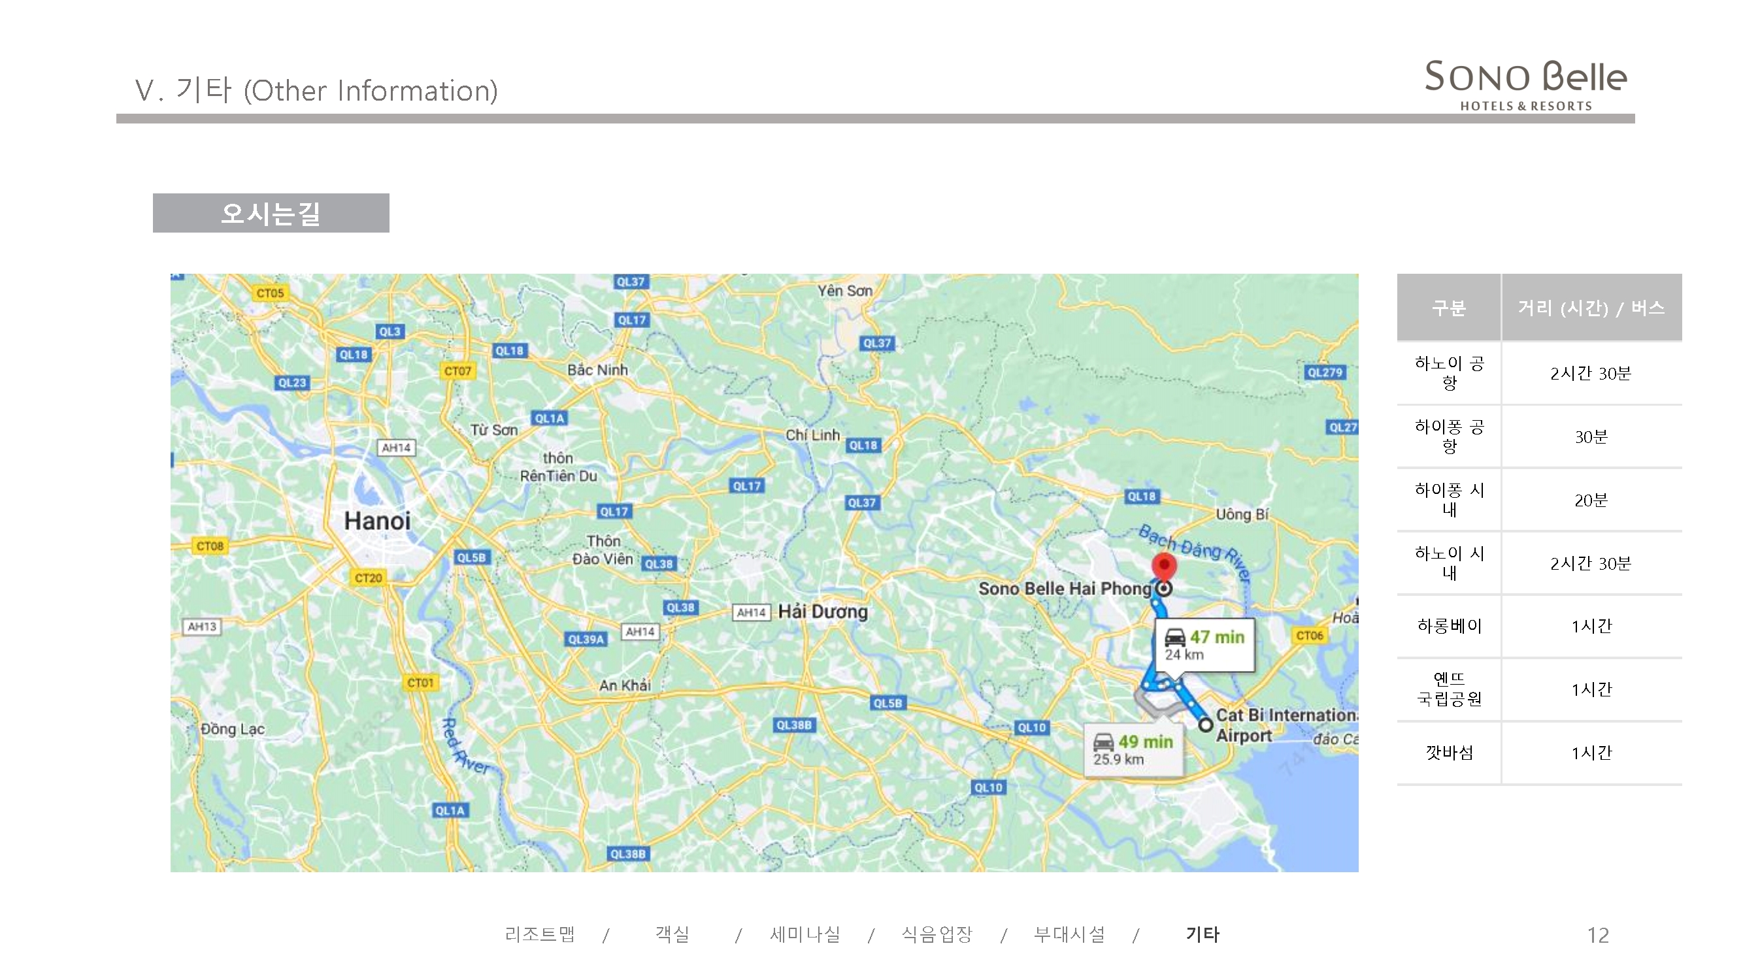1743x980 pixels.
Task: Click the 47 min car route icon
Action: coord(1174,637)
